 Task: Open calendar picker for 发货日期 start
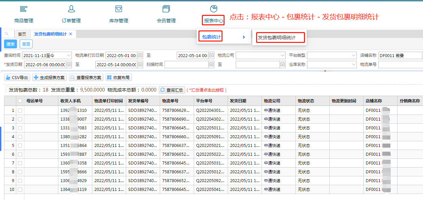coord(69,65)
